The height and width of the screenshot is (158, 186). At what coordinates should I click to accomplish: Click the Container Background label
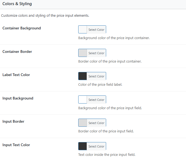(x=22, y=28)
